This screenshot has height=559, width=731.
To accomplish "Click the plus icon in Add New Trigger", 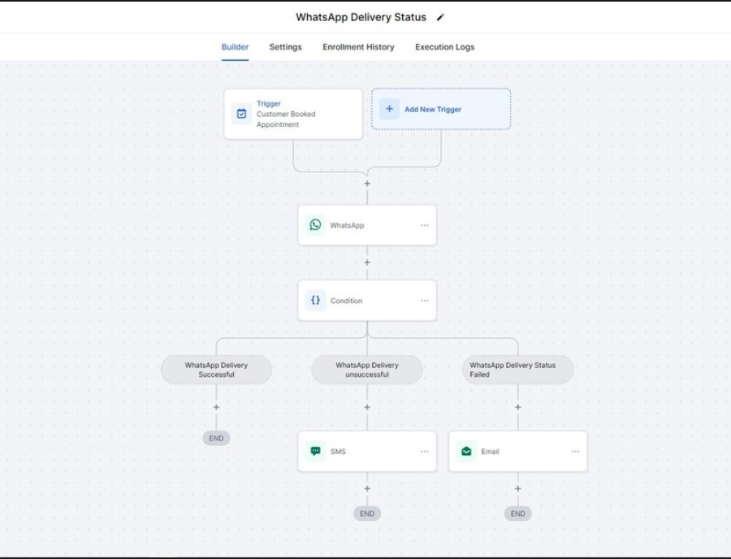I will click(389, 109).
